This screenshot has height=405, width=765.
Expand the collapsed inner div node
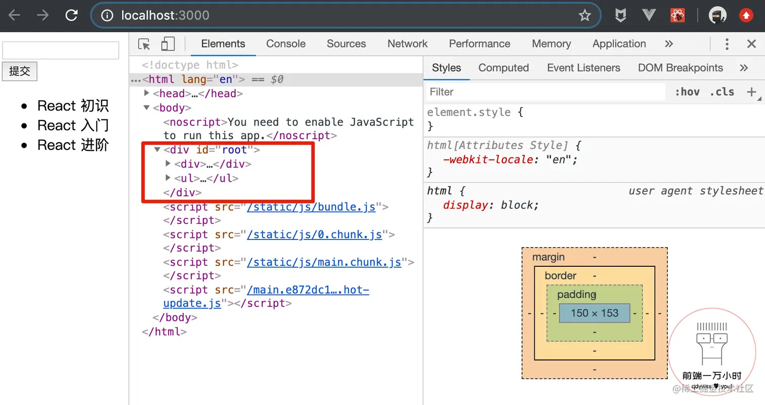click(x=168, y=164)
